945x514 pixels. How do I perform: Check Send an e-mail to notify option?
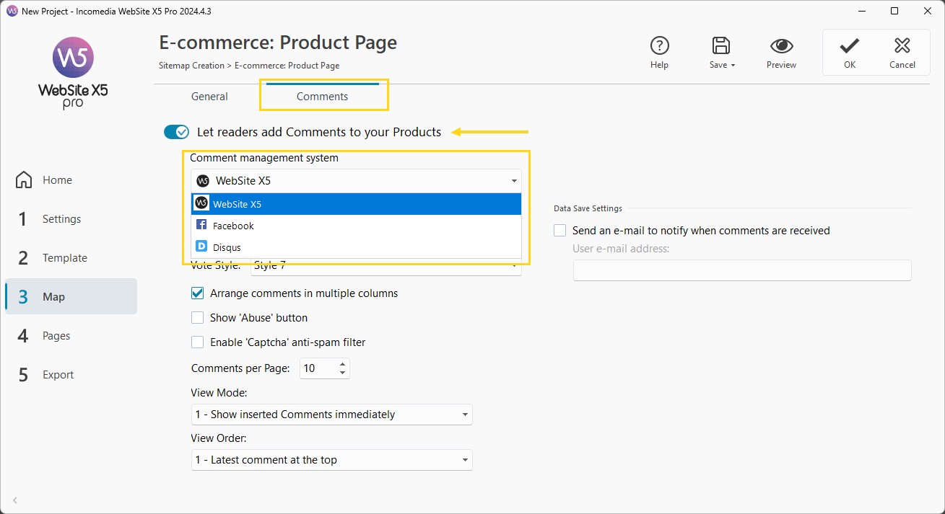tap(560, 231)
